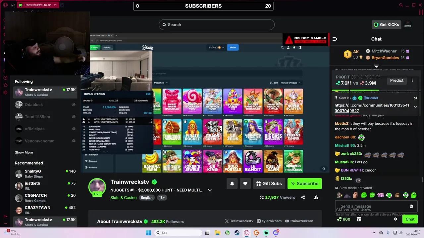Open Windows Start menu
The height and width of the screenshot is (238, 424).
pyautogui.click(x=148, y=233)
